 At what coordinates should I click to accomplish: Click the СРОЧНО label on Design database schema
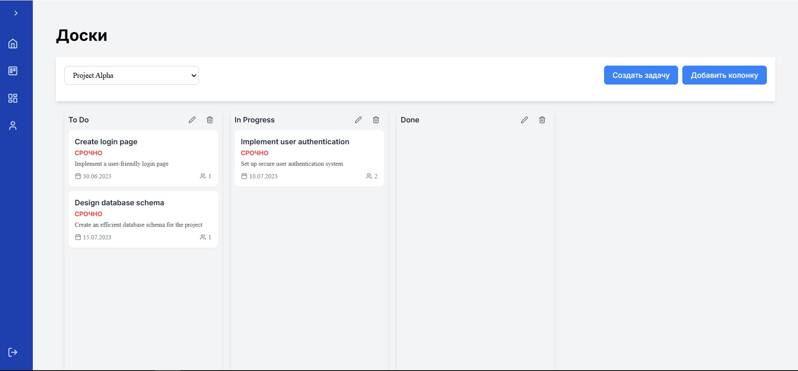pos(88,214)
